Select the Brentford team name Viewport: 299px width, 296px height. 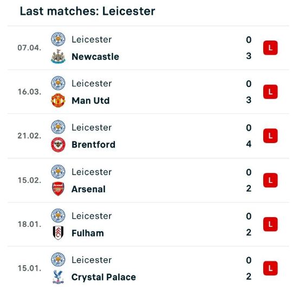pyautogui.click(x=93, y=145)
